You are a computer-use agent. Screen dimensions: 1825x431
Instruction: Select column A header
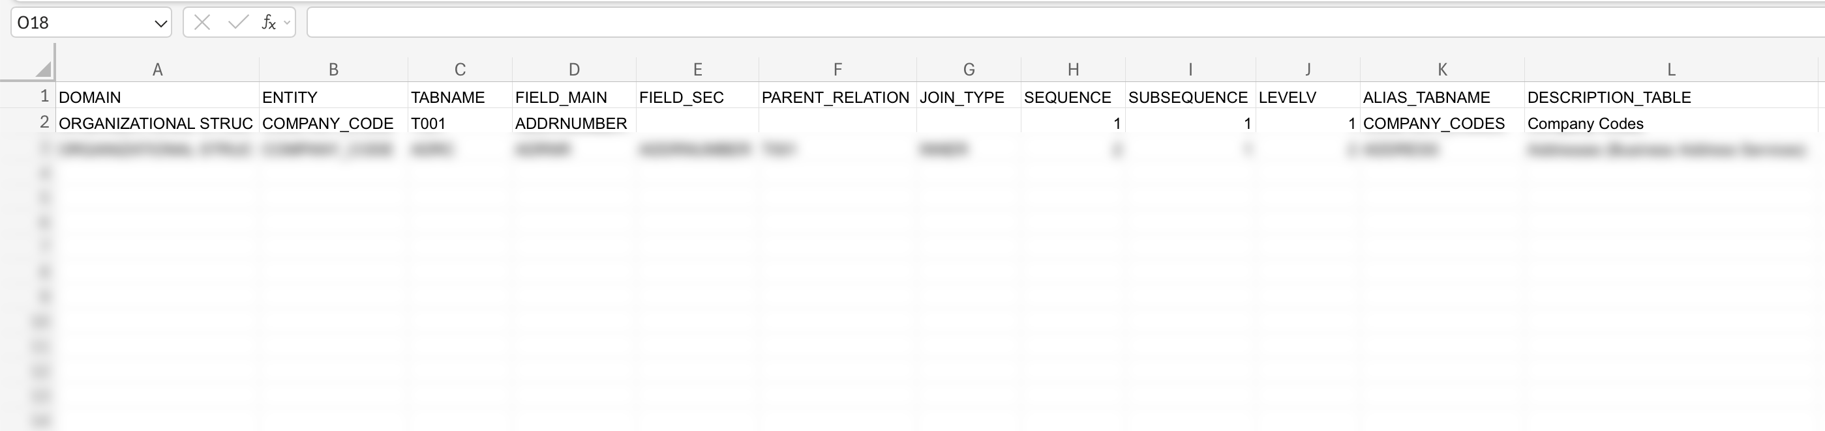[157, 70]
